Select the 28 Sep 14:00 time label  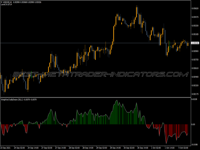pos(88,148)
